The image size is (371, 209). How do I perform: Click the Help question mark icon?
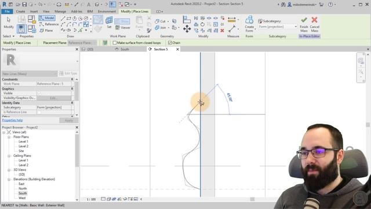click(330, 4)
